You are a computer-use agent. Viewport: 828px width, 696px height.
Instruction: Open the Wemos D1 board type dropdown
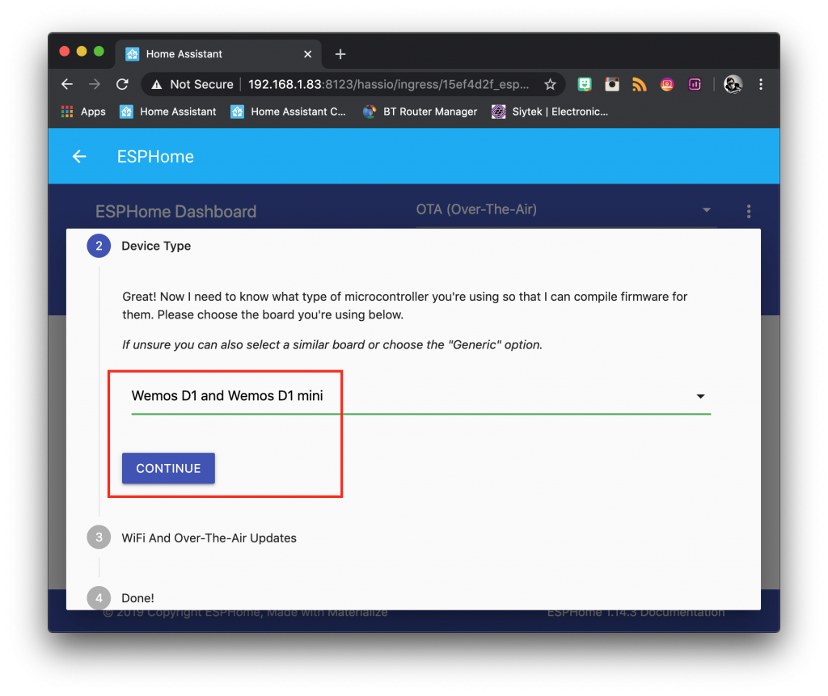tap(420, 397)
